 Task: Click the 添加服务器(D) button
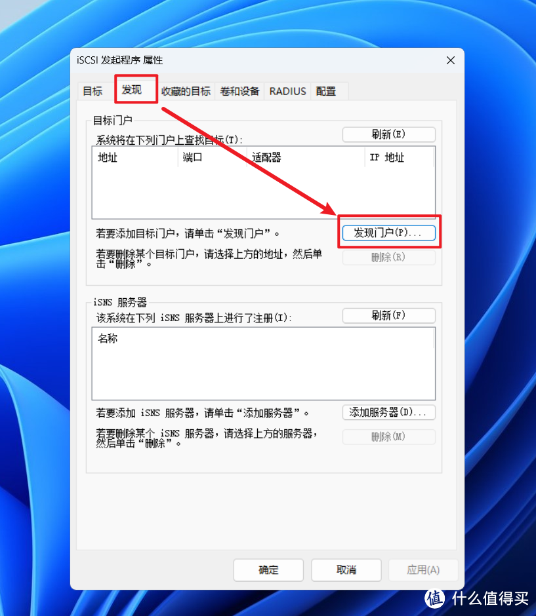point(388,413)
